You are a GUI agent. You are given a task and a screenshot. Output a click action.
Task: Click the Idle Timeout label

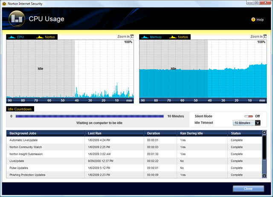pos(204,123)
